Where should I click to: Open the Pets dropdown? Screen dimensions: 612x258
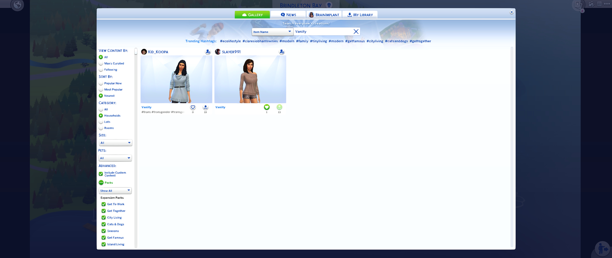115,158
